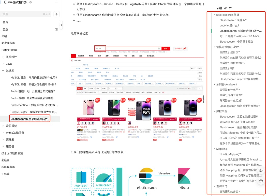267x196 pixels.
Task: Click the thumbs-up like icon
Action: [x=261, y=170]
